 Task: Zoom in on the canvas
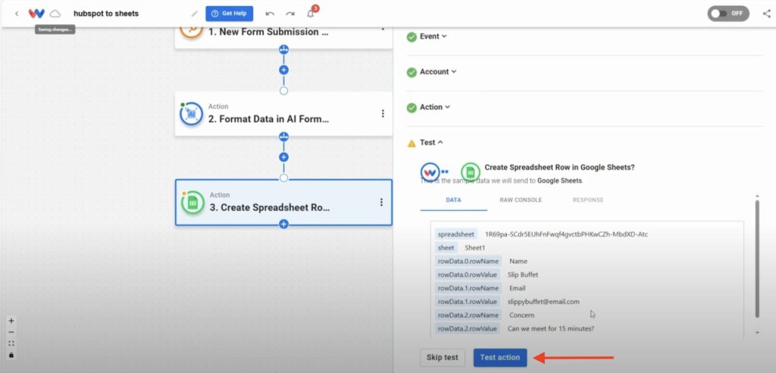tap(11, 321)
